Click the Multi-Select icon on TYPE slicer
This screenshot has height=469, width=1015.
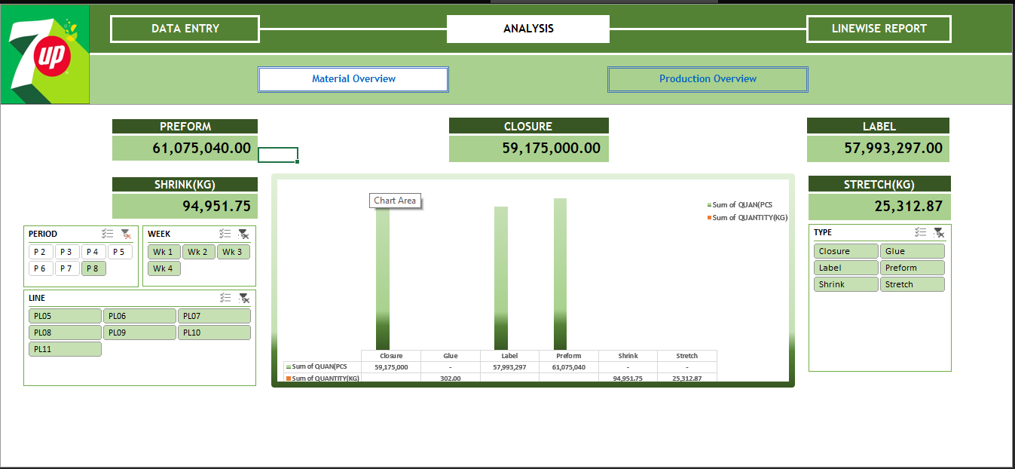click(919, 232)
